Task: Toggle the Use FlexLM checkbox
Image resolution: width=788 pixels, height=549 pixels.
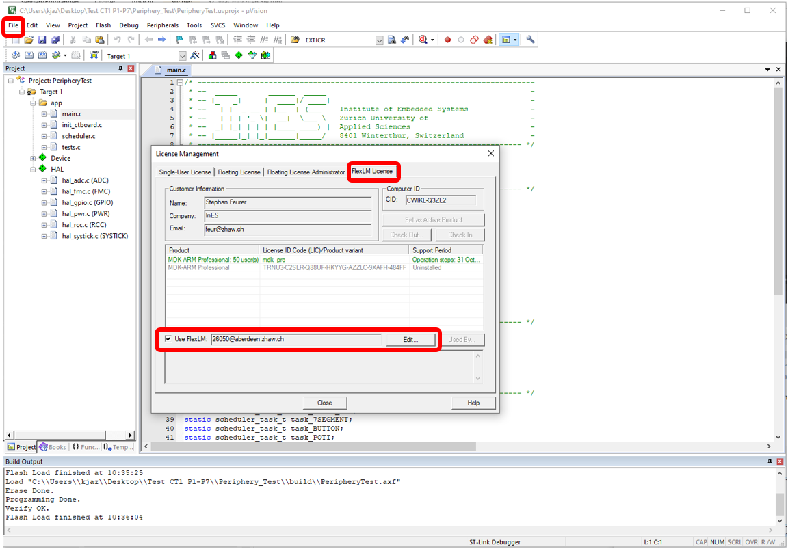Action: click(168, 339)
